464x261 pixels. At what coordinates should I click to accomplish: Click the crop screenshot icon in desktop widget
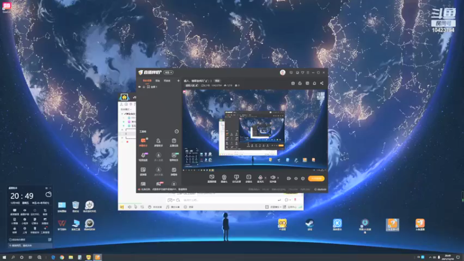pos(45,211)
